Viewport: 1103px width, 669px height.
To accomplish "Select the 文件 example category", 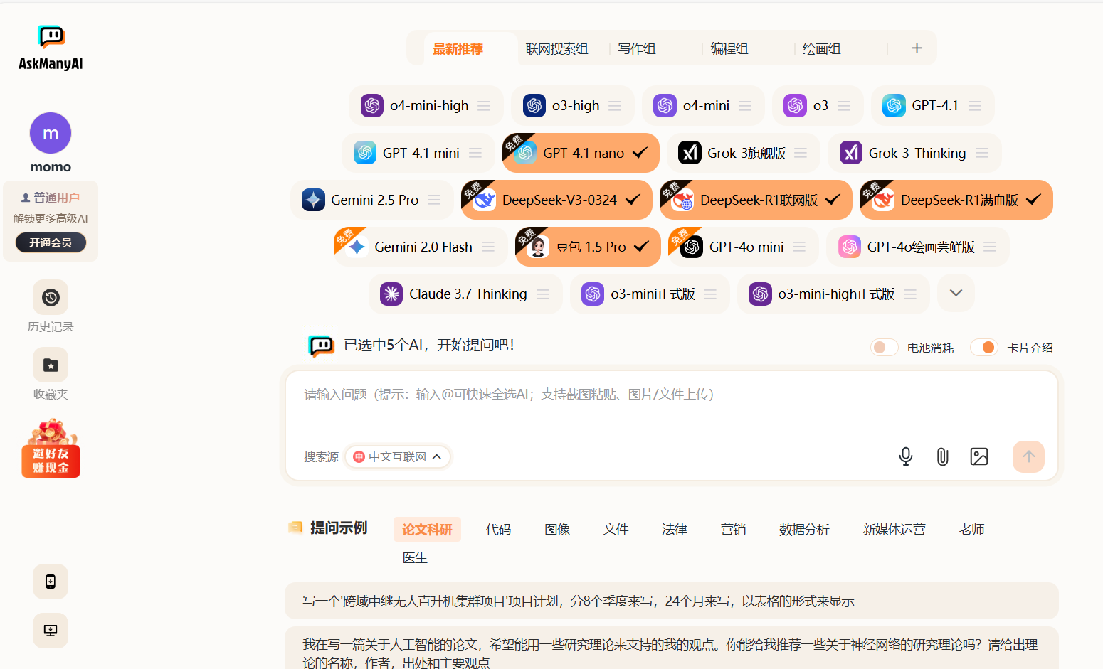I will coord(616,530).
